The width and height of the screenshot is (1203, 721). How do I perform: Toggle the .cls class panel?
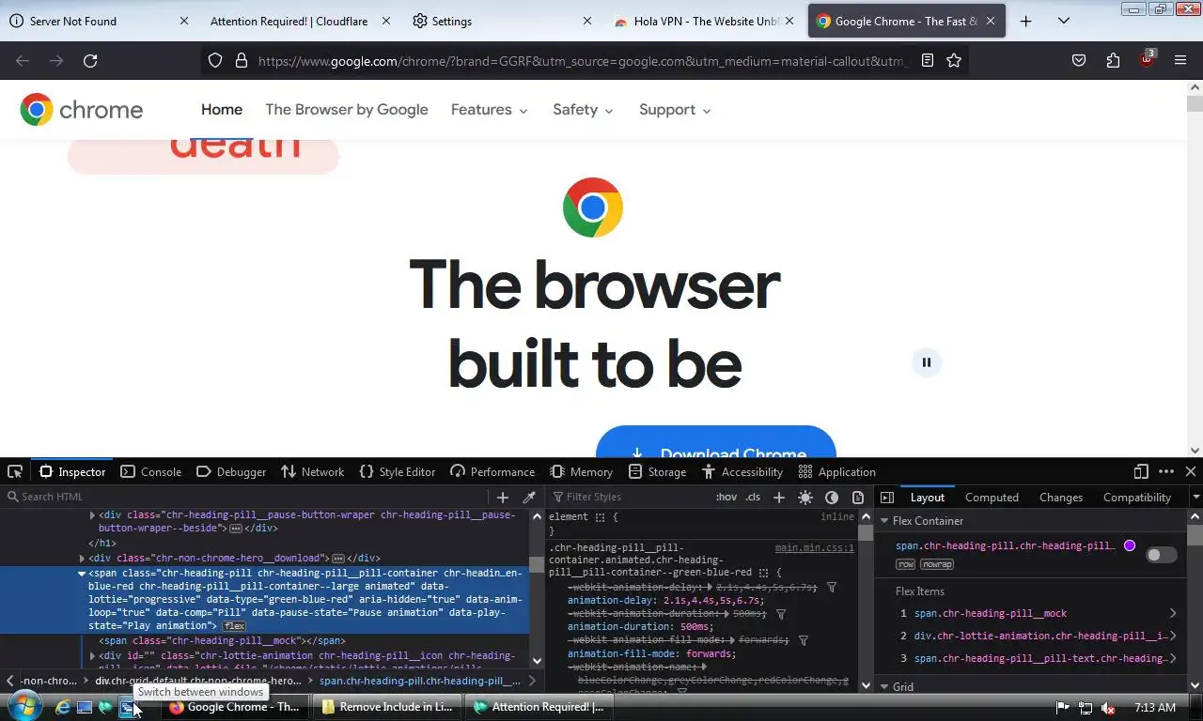point(753,498)
